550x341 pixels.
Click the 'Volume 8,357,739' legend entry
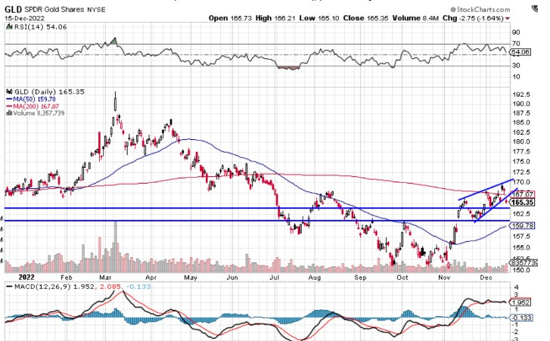[x=39, y=113]
